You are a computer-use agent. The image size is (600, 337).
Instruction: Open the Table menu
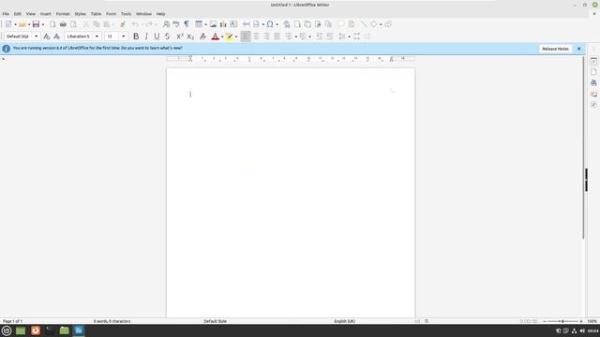[96, 14]
